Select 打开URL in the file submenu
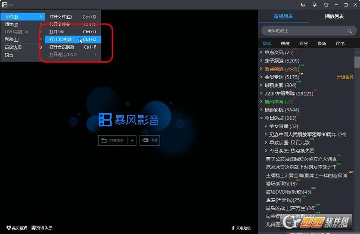This screenshot has width=360, height=234. 73,32
